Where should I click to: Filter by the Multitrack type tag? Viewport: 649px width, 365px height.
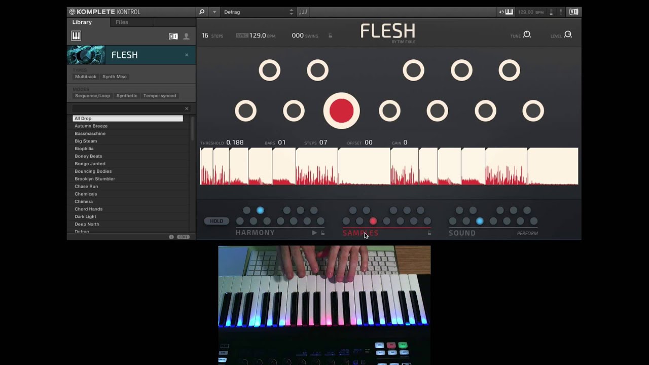click(86, 77)
